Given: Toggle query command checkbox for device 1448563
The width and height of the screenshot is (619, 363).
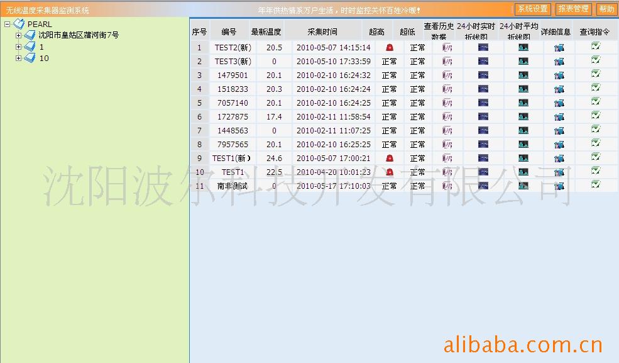Looking at the screenshot, I should (x=595, y=130).
